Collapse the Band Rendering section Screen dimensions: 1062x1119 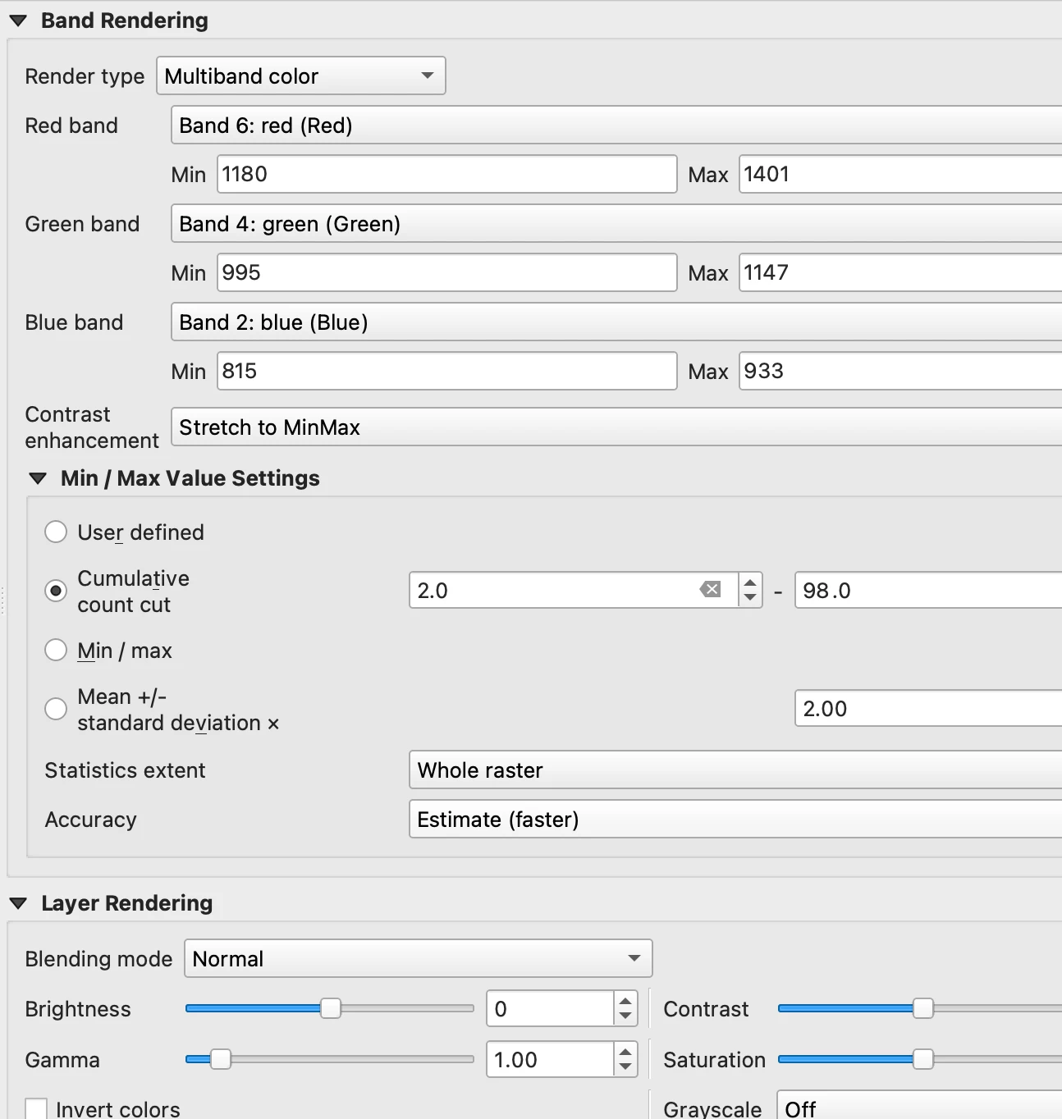[18, 21]
